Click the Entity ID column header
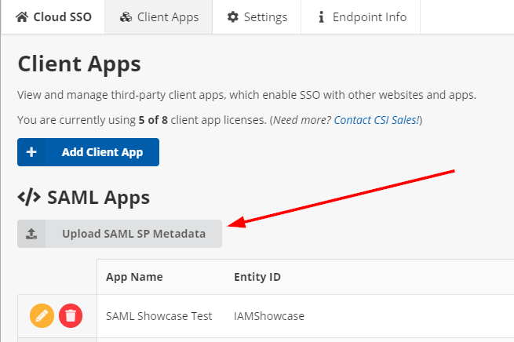Viewport: 514px width, 342px height. [257, 277]
